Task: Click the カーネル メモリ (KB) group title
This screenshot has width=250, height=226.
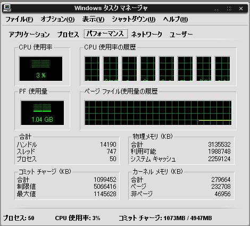Action: pos(157,172)
